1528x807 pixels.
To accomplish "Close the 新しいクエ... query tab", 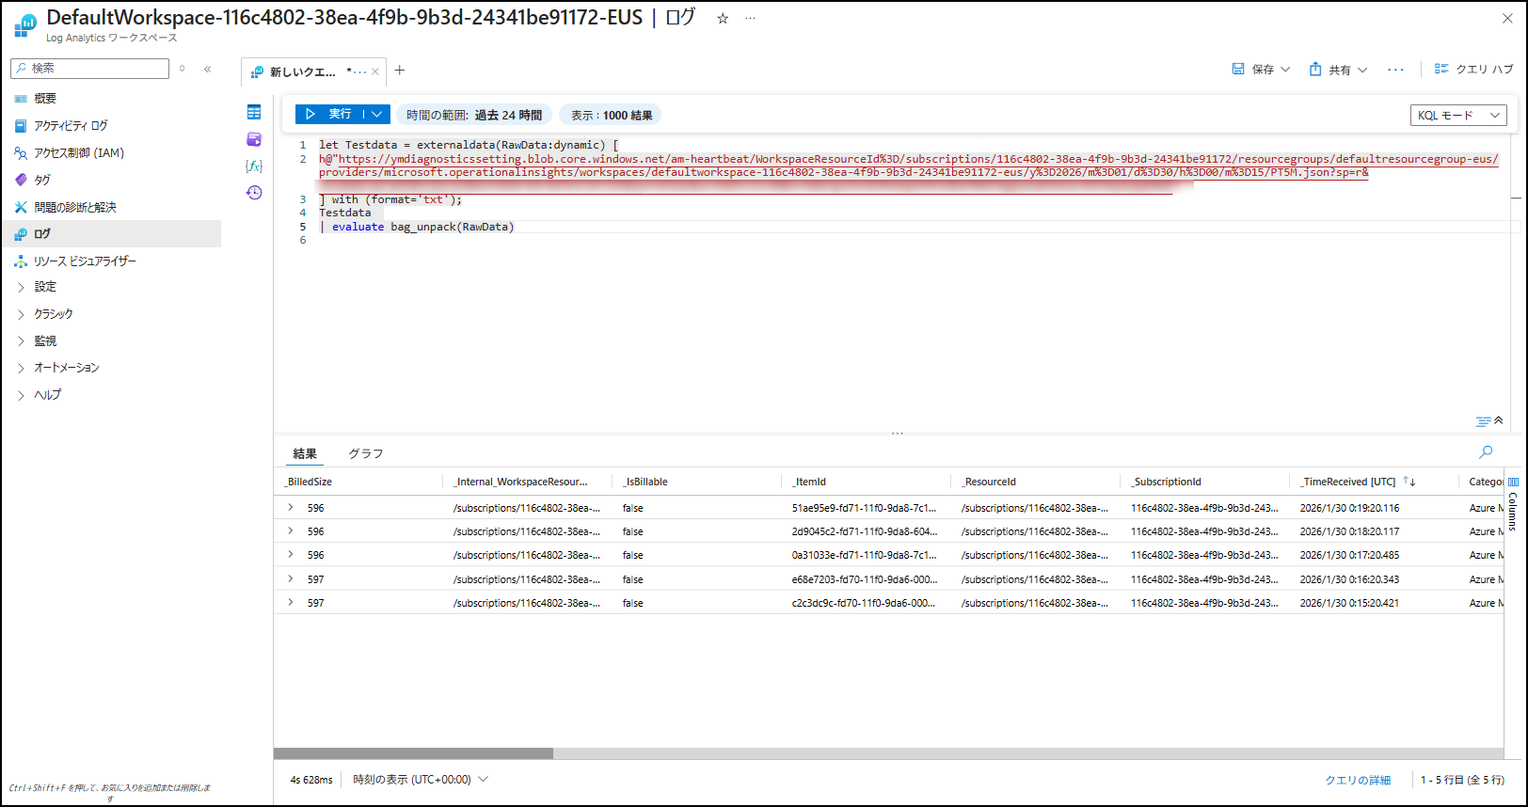I will click(x=375, y=71).
